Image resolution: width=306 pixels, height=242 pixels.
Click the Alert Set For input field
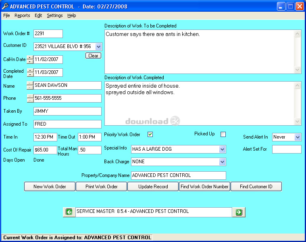[x=287, y=149]
